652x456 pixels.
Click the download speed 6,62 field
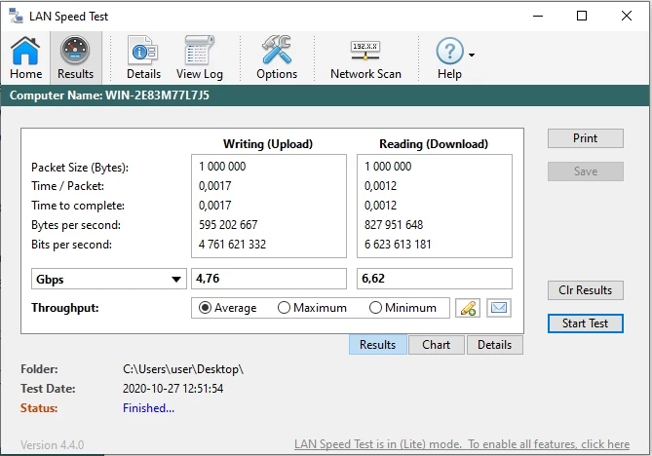pos(435,279)
